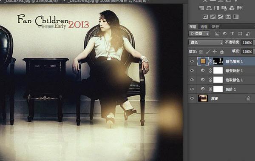This screenshot has height=161, width=255.
Task: Filter layers by type (T icon)
Action: (x=232, y=34)
